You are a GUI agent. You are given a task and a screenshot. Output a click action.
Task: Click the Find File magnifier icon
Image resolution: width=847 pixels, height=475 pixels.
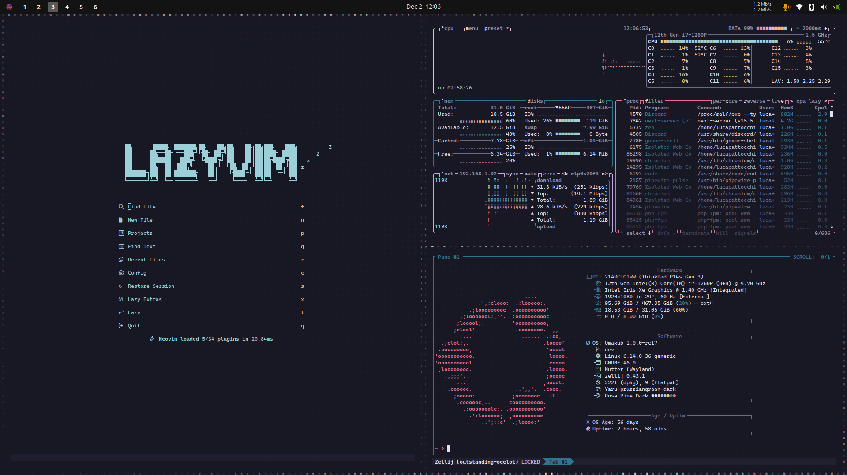121,207
